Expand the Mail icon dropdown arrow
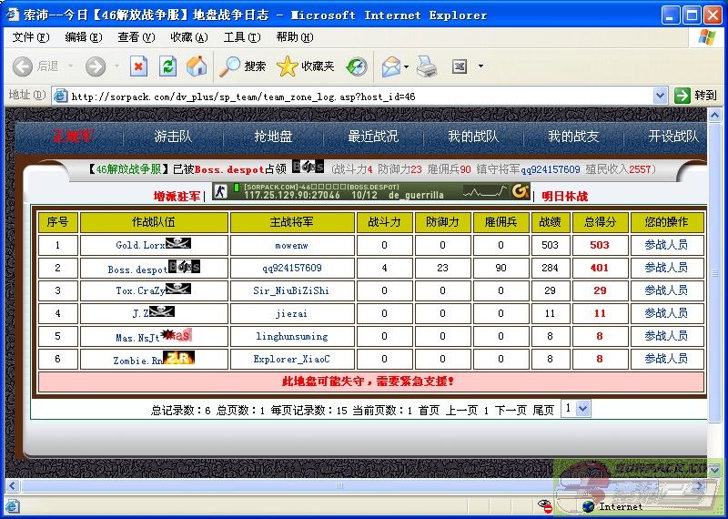The width and height of the screenshot is (728, 519). pos(407,66)
